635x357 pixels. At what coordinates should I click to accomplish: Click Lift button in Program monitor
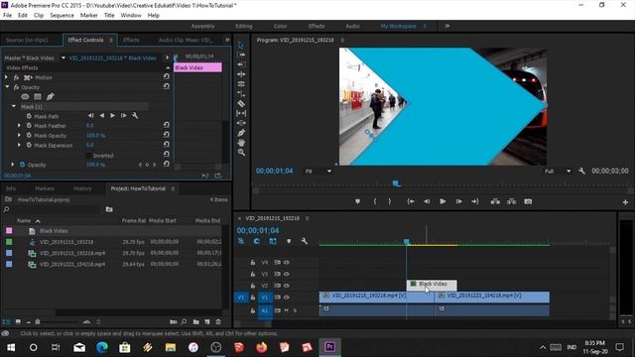tap(495, 201)
